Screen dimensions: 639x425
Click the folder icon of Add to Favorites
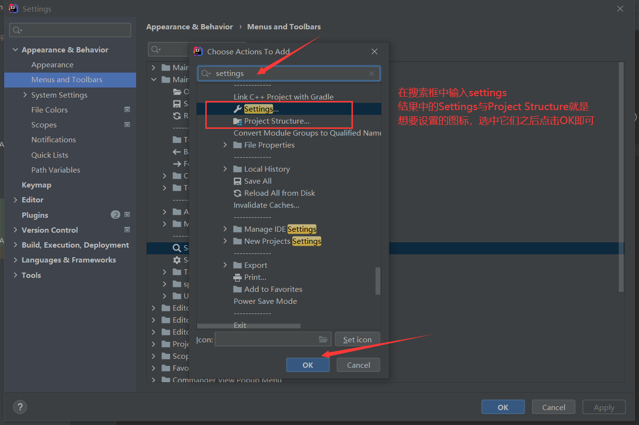[238, 289]
